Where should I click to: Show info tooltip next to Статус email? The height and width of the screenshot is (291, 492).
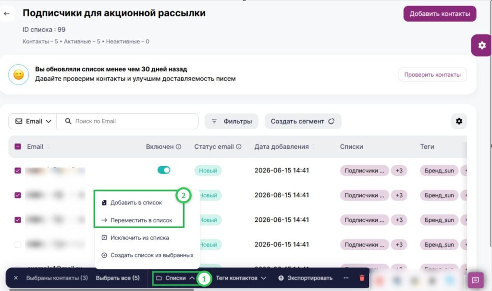pos(238,146)
